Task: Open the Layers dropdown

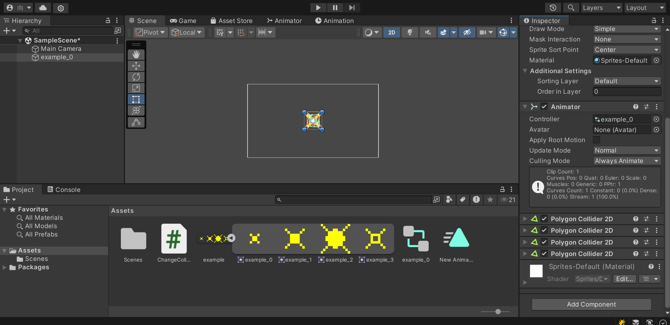Action: pyautogui.click(x=602, y=8)
